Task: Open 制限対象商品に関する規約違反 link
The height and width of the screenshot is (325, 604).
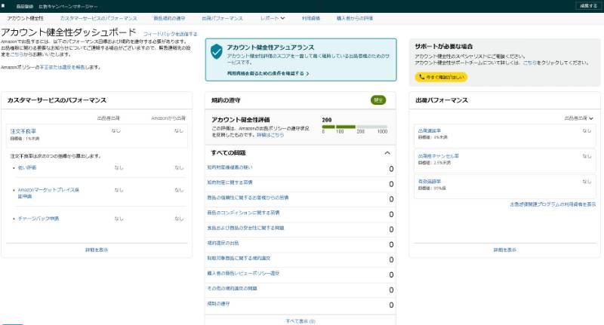Action: pos(239,258)
